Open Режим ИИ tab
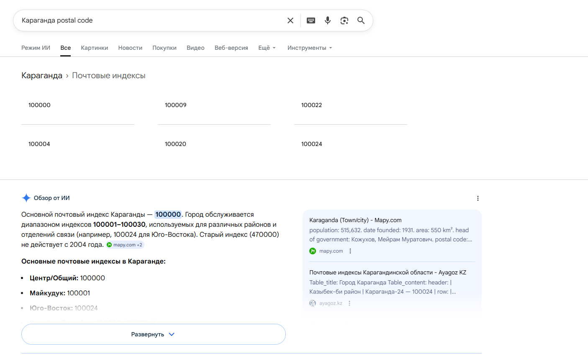Viewport: 588px width, 356px height. (36, 48)
